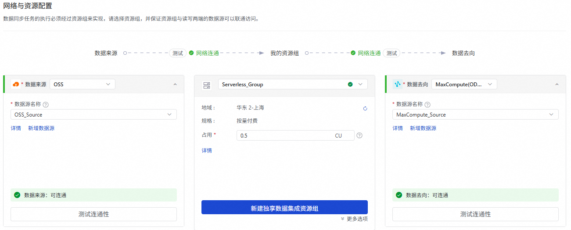Click help icon next to CU field
The image size is (571, 230).
pyautogui.click(x=359, y=135)
